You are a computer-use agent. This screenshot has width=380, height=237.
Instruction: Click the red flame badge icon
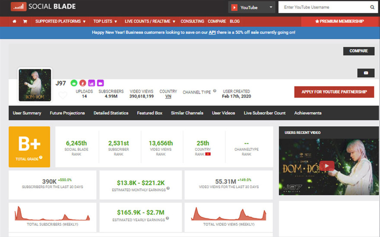pos(82,83)
